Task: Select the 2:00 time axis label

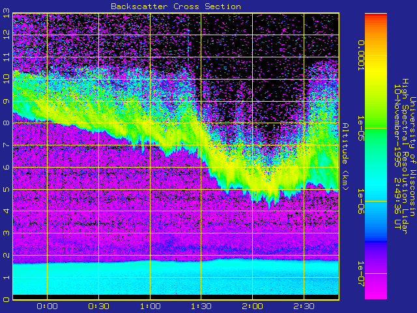Action: tap(252, 306)
